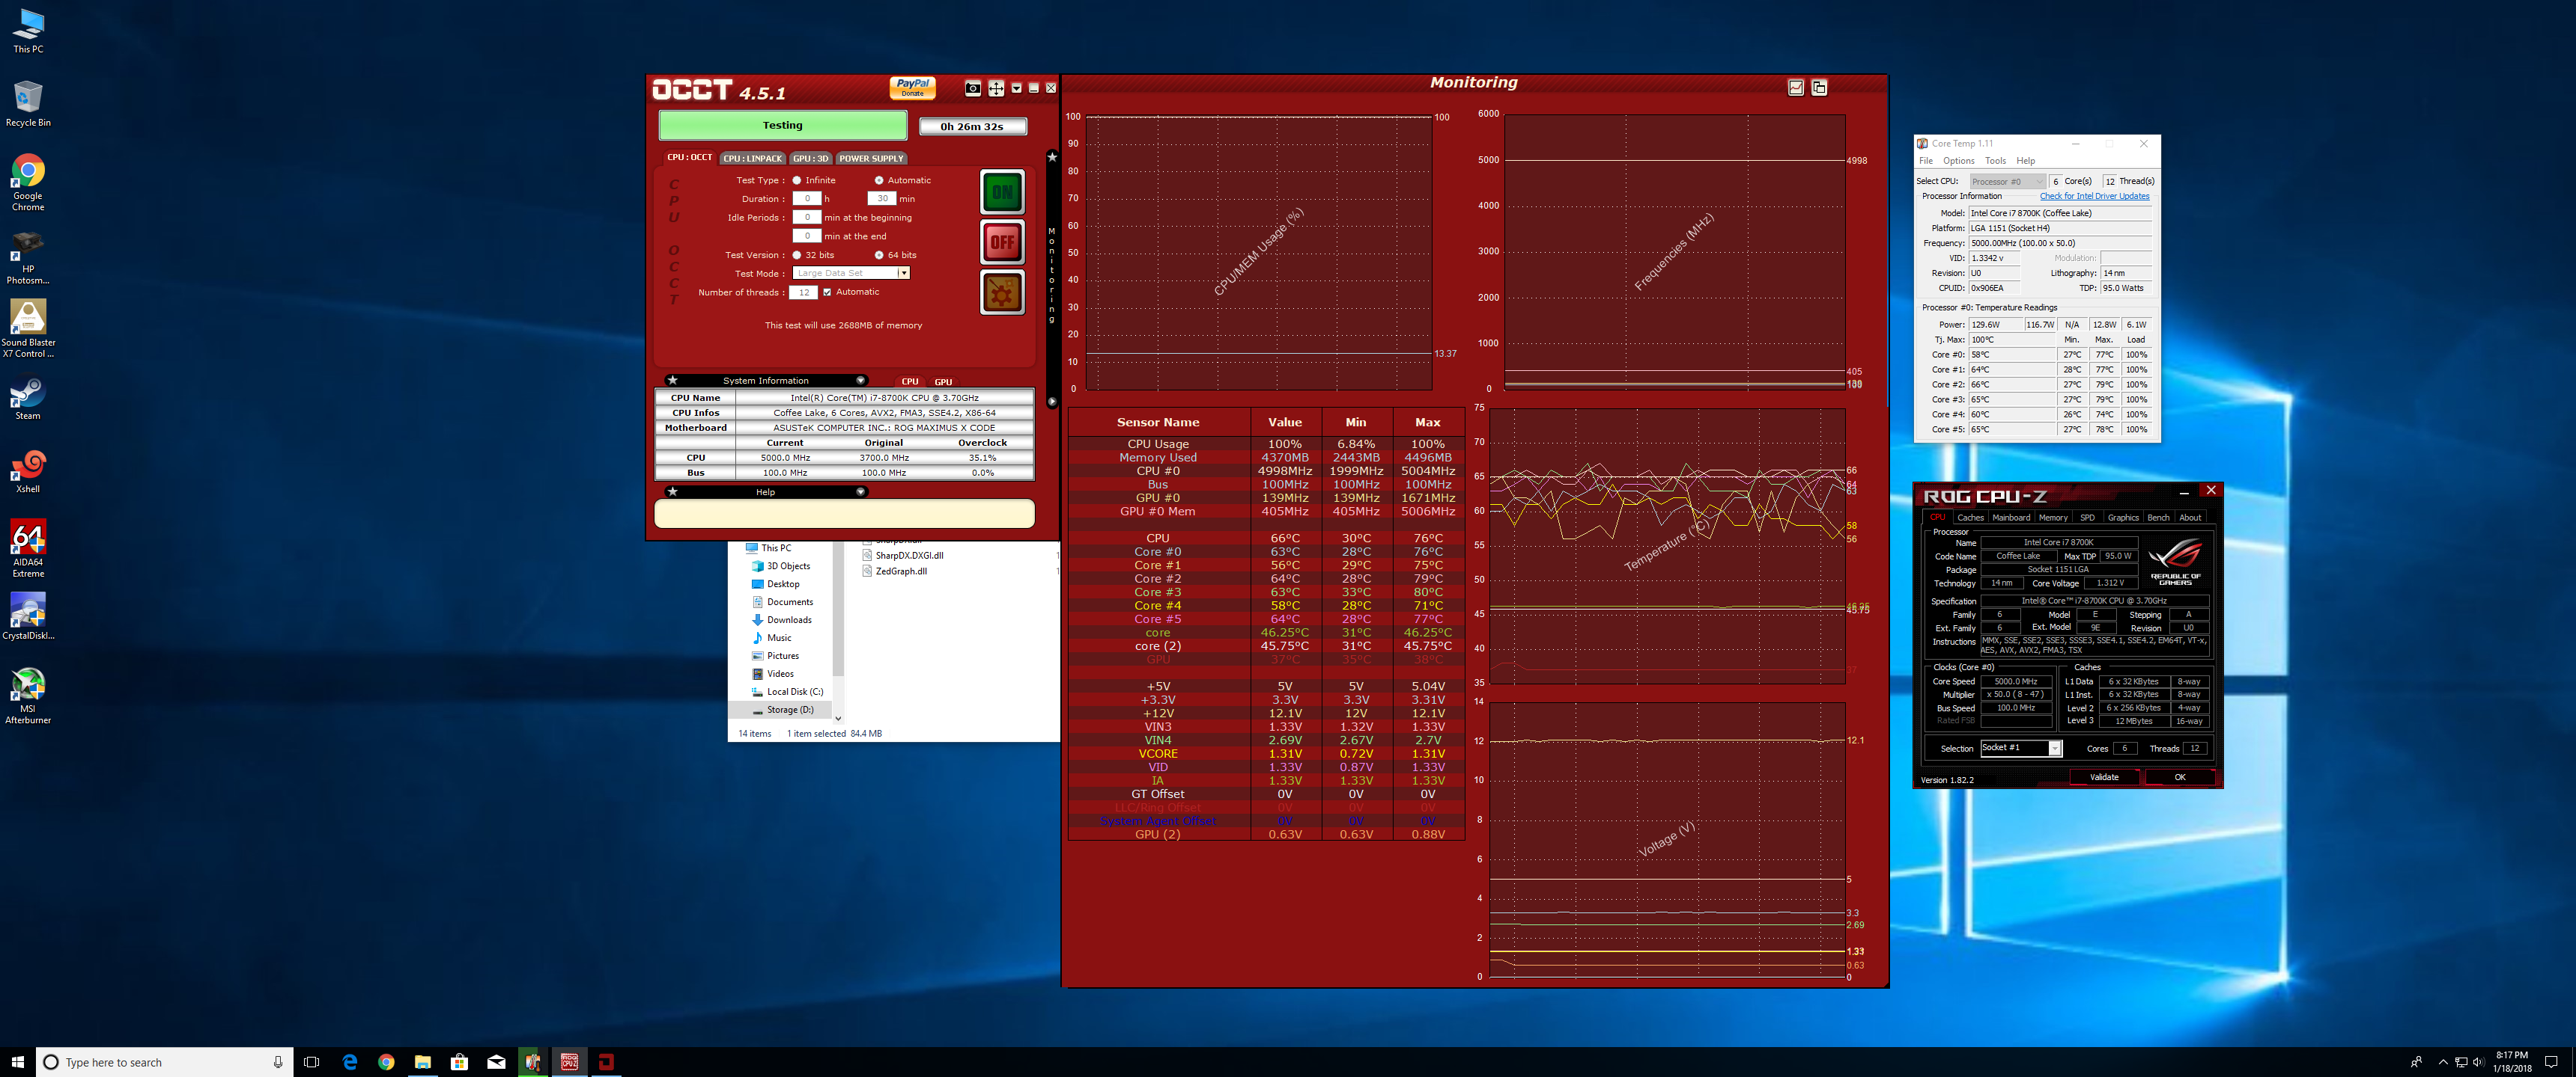Toggle the Automatic threads checkbox
Image resolution: width=2576 pixels, height=1077 pixels.
827,292
